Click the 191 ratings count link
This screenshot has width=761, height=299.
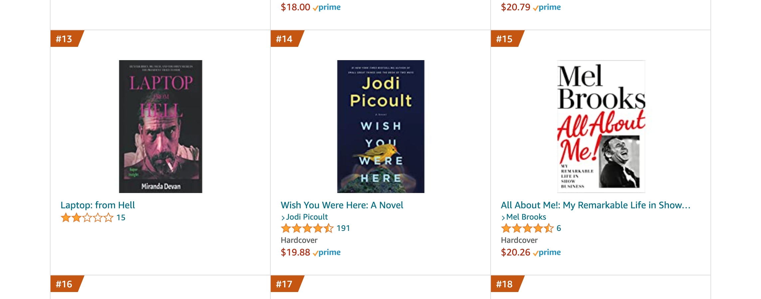coord(343,228)
